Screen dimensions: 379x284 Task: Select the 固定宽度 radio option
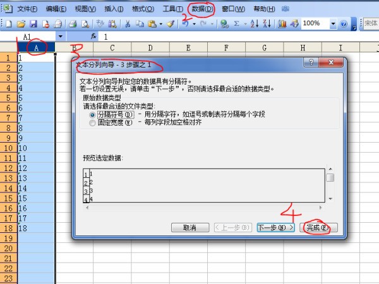(x=92, y=123)
